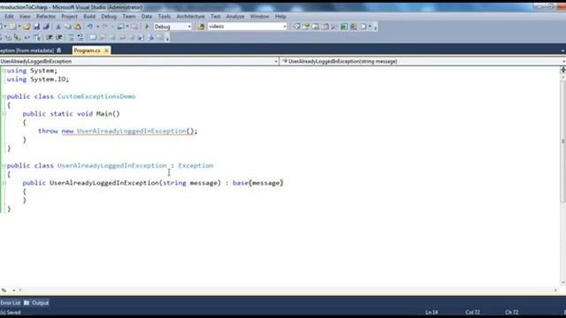Collapse the UserAlreadyLoggedInException class outline
The width and height of the screenshot is (566, 318).
click(4, 165)
